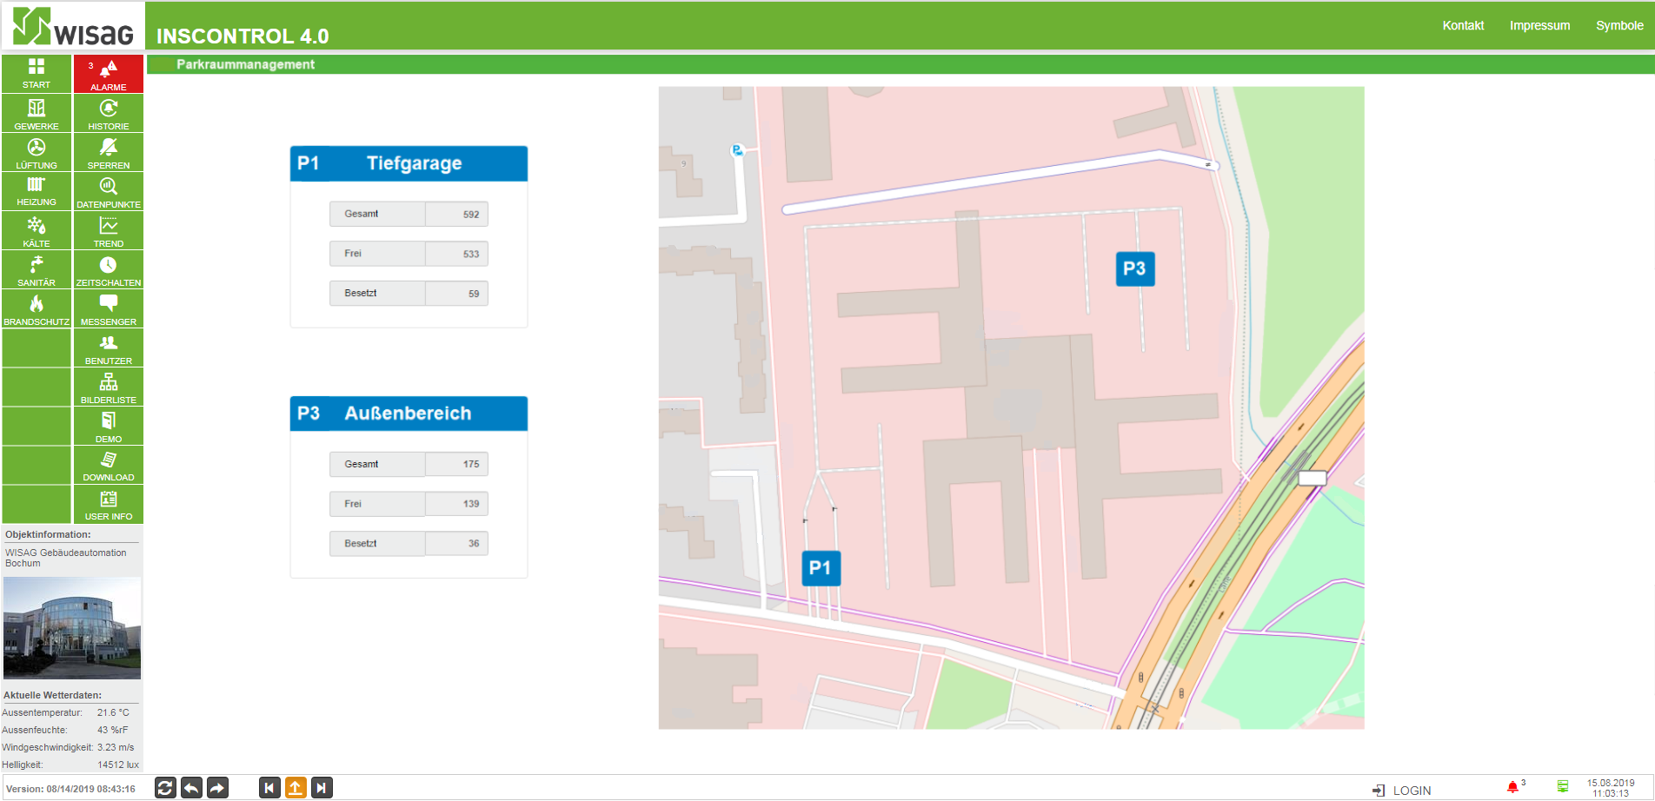Click the back arrow in bottom toolbar
The height and width of the screenshot is (801, 1655).
point(191,788)
